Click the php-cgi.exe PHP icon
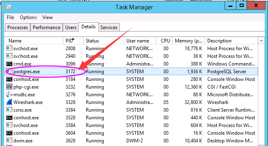This screenshot has width=268, height=146. pyautogui.click(x=9, y=87)
